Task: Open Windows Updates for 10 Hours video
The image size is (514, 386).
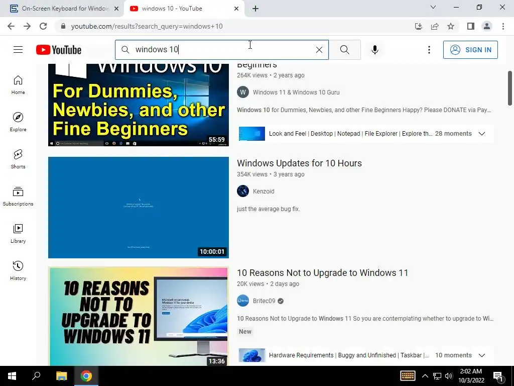Action: pos(299,163)
